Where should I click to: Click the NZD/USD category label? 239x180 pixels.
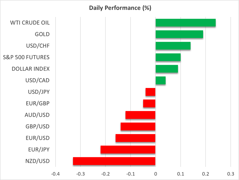[38, 161]
